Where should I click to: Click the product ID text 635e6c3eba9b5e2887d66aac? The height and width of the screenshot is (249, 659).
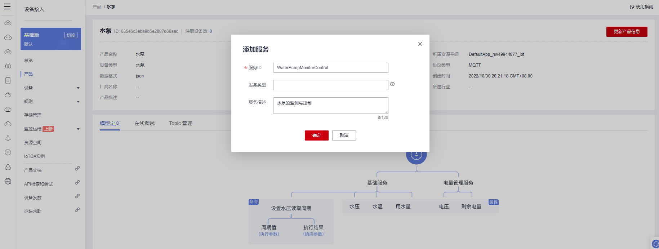(x=150, y=31)
